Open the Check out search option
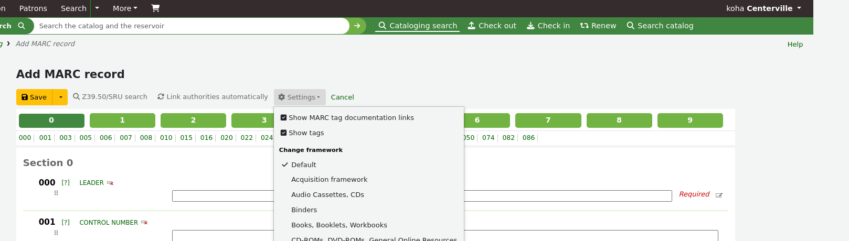Screen dimensions: 849x241 pos(492,26)
